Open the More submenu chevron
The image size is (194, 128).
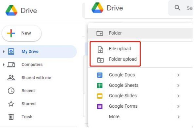pos(178,117)
